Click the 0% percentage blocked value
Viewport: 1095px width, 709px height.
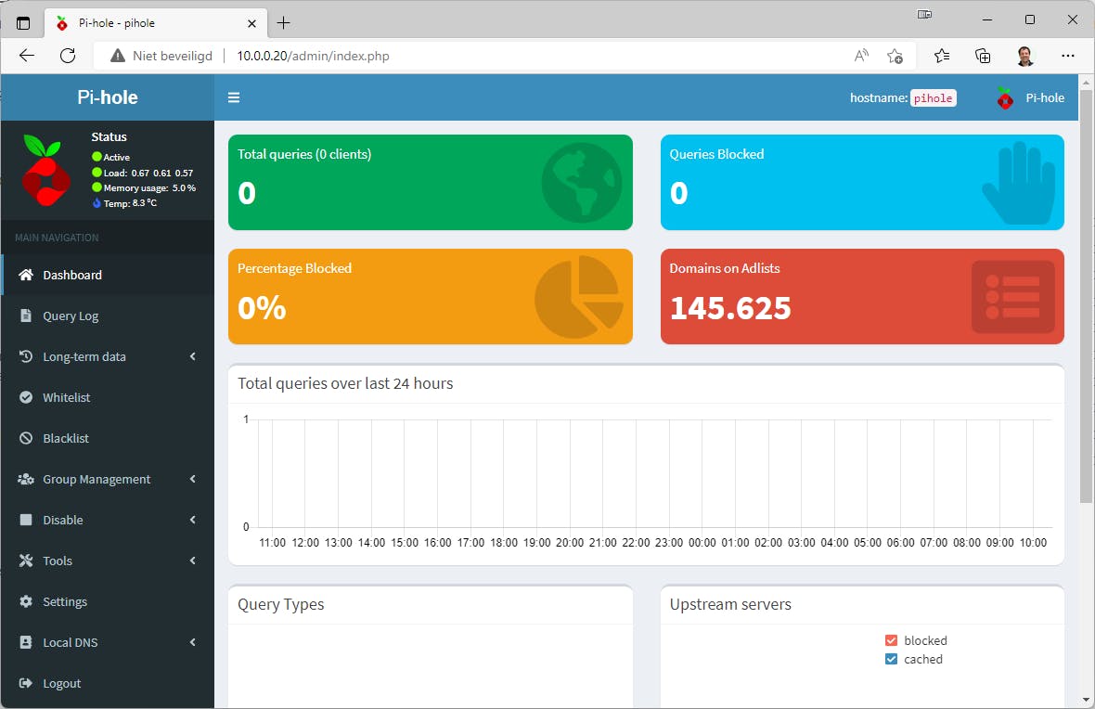pyautogui.click(x=262, y=308)
